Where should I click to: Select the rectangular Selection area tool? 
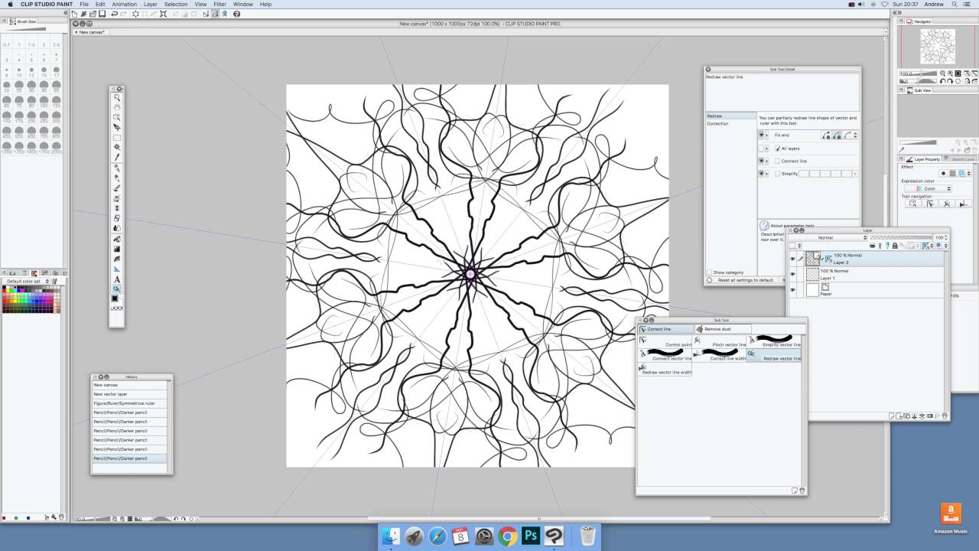tap(117, 137)
